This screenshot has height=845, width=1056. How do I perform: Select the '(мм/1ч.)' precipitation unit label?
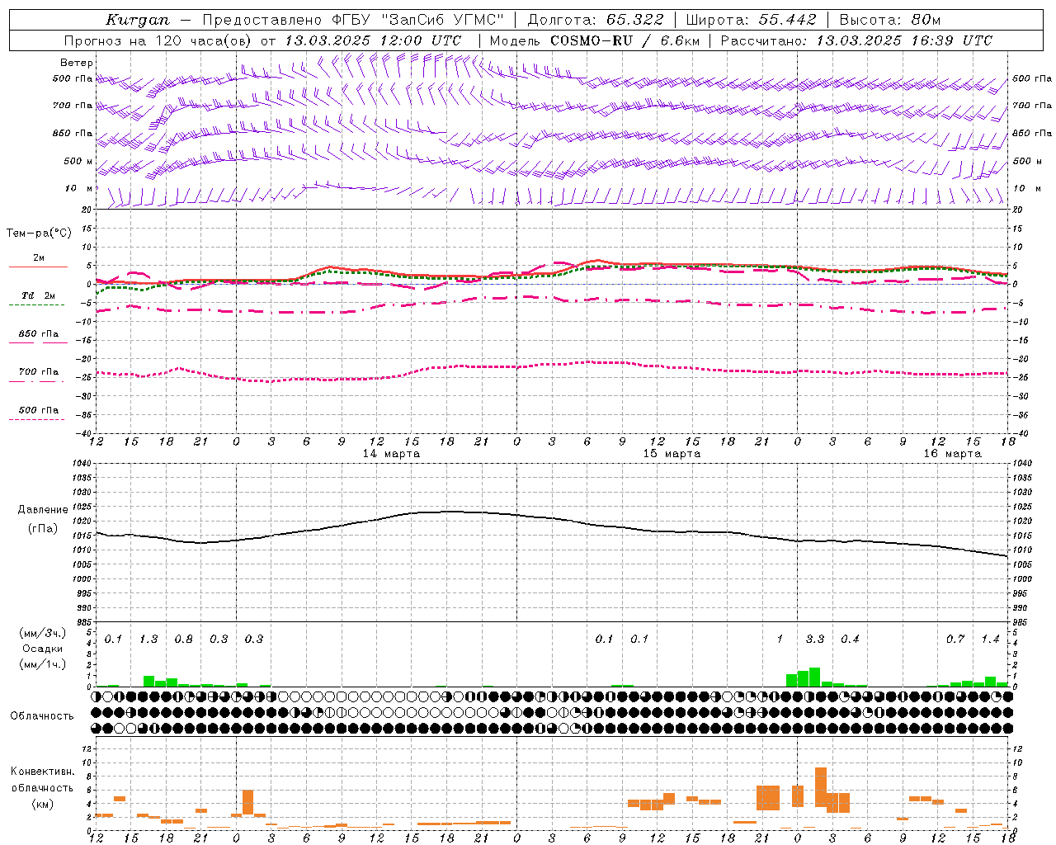[42, 664]
